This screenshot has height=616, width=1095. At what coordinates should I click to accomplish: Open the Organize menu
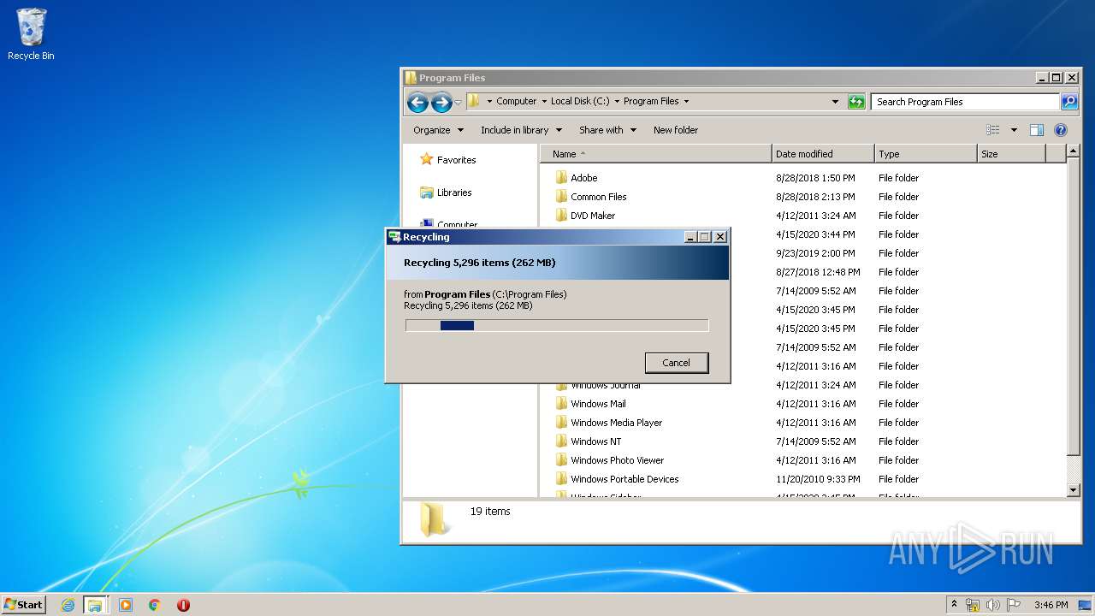438,130
